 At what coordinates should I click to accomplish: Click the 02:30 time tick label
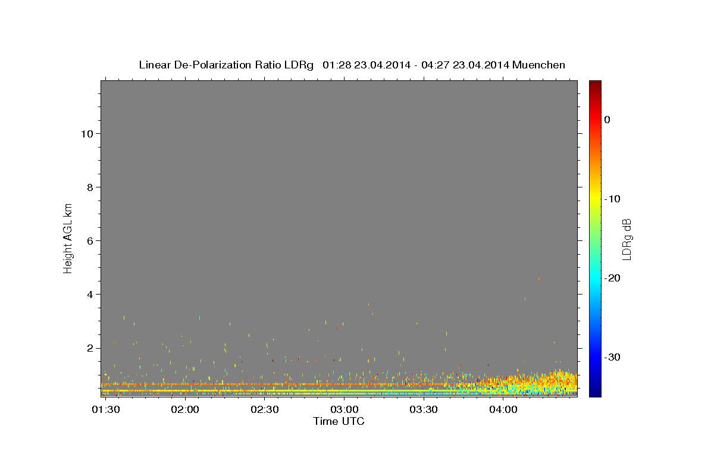click(x=265, y=410)
